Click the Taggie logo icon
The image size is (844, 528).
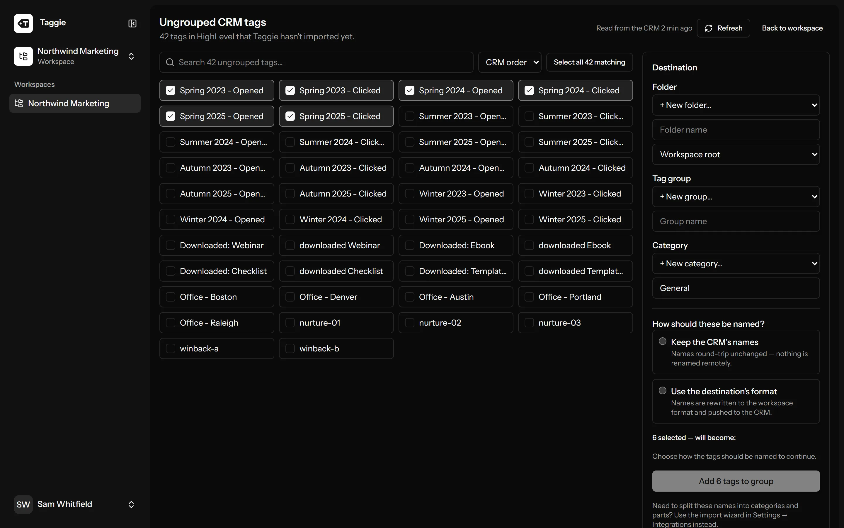23,23
